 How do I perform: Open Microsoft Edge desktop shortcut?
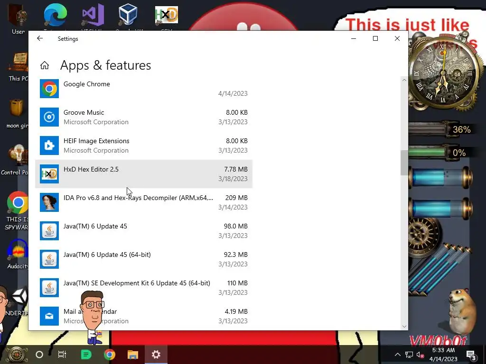(x=56, y=16)
